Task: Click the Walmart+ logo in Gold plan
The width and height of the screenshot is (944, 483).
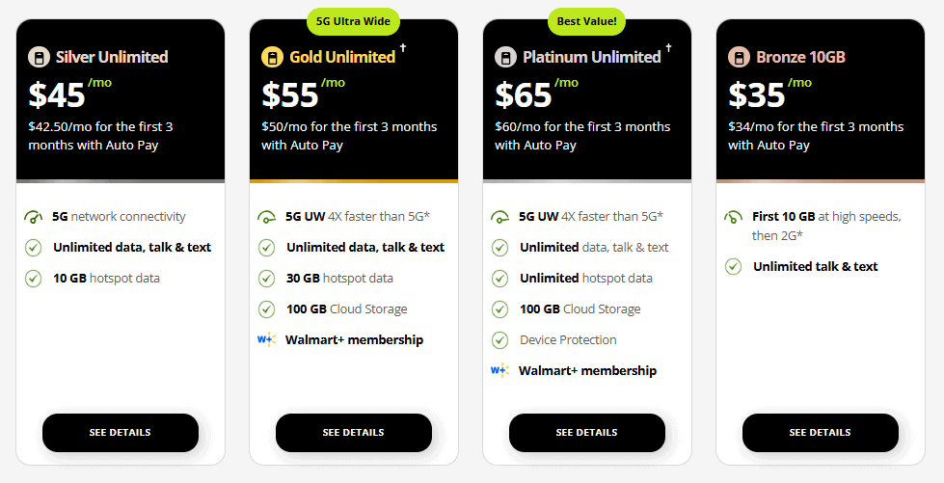Action: 267,339
